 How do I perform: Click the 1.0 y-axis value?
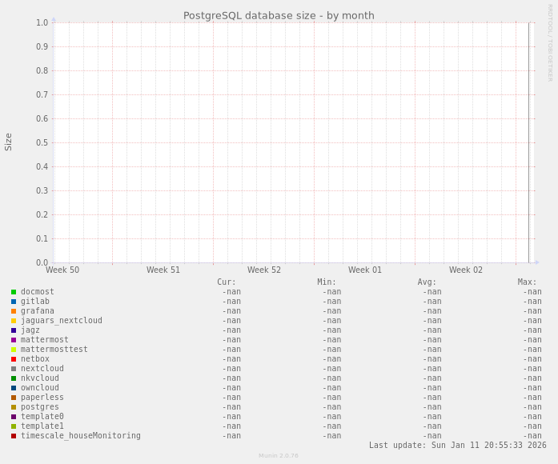pyautogui.click(x=42, y=22)
